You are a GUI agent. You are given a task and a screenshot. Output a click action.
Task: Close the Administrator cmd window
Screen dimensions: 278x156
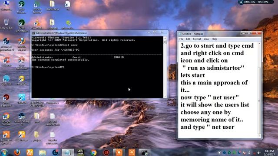[162, 32]
